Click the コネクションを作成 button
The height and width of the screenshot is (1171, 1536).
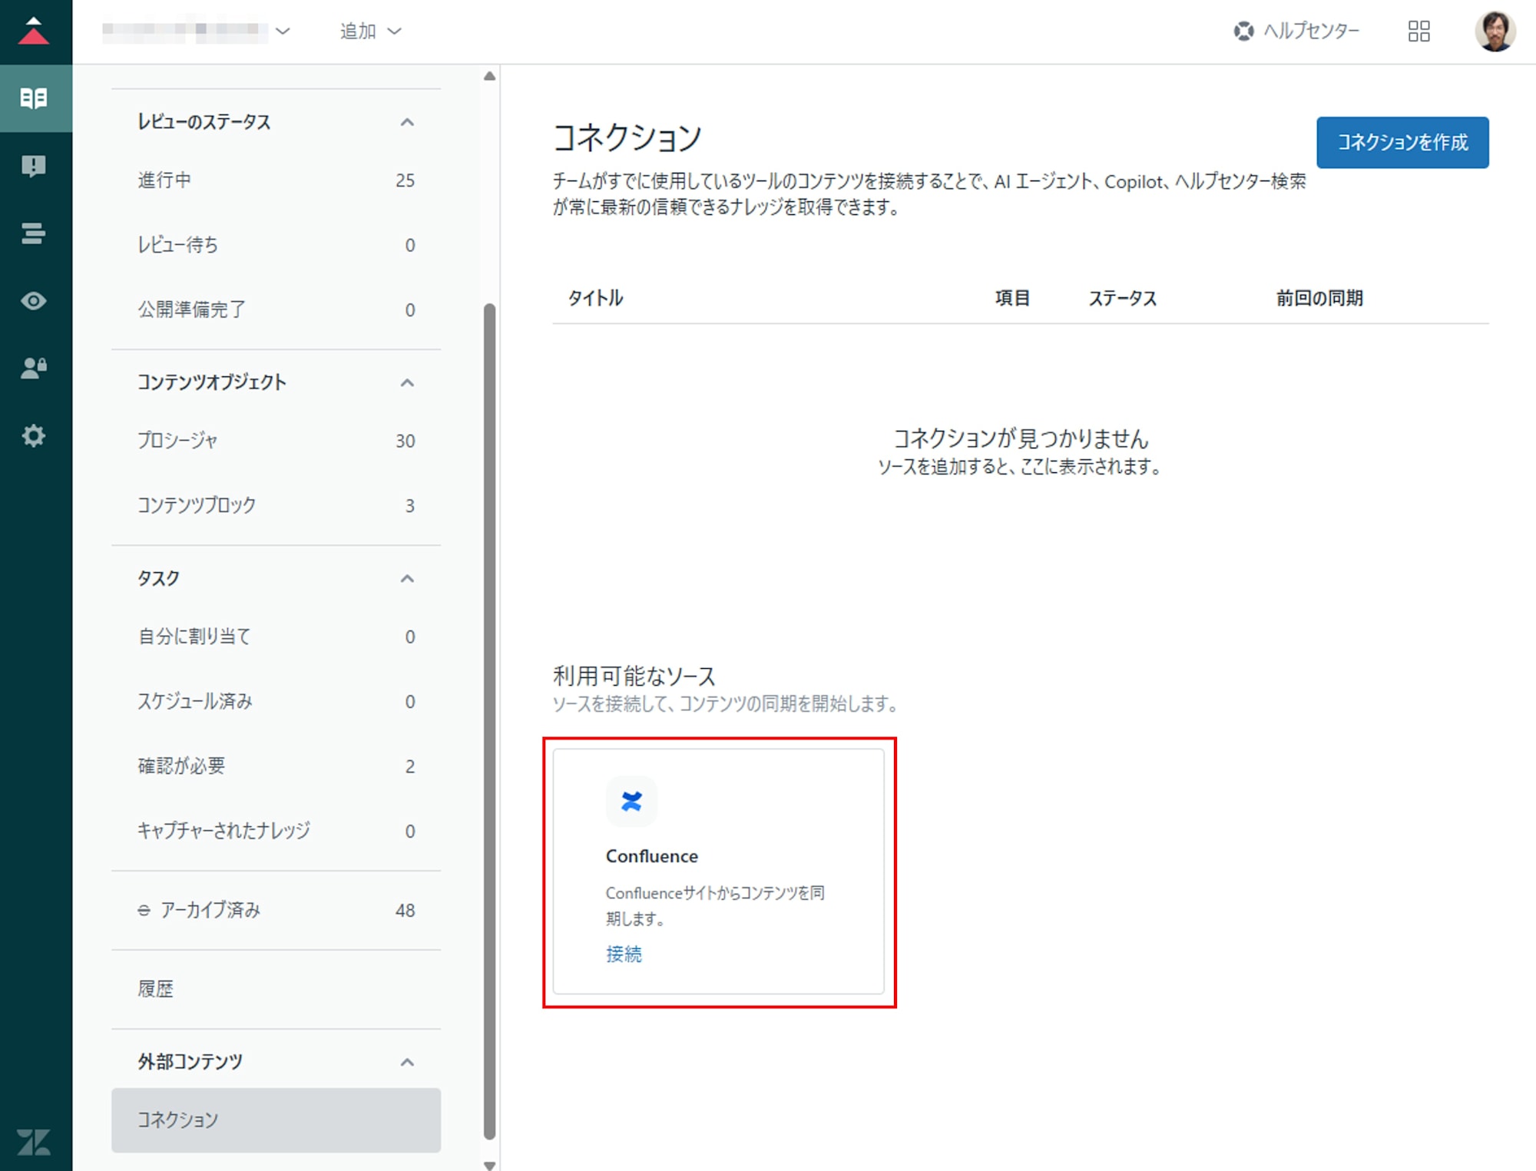(x=1402, y=142)
